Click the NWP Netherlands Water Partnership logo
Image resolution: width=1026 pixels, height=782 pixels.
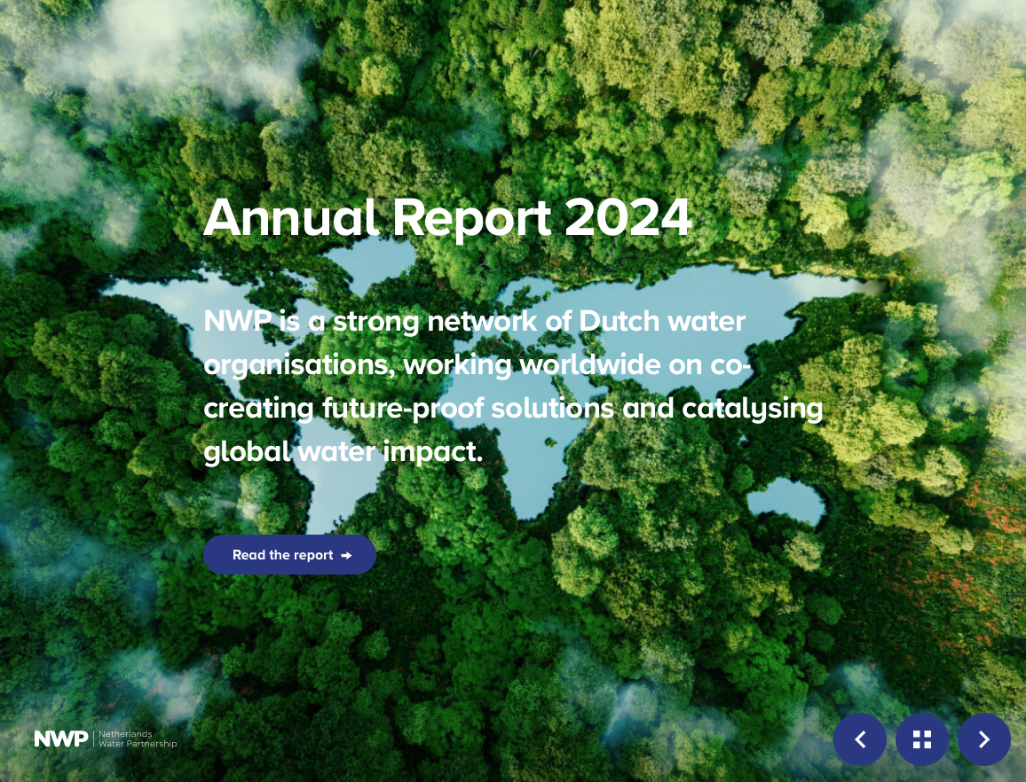click(106, 739)
